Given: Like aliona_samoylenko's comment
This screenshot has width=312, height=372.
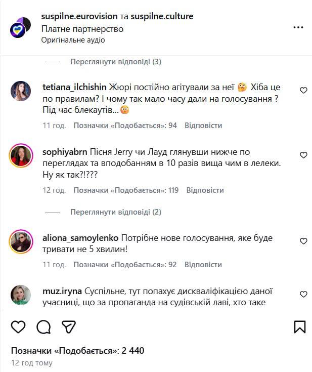Looking at the screenshot, I should [x=303, y=240].
